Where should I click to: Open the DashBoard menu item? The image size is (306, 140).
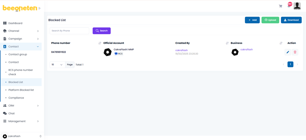(15, 23)
